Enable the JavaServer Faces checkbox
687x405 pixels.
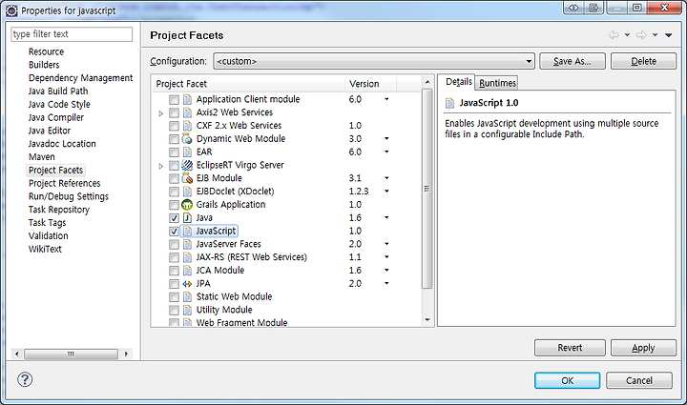[174, 244]
